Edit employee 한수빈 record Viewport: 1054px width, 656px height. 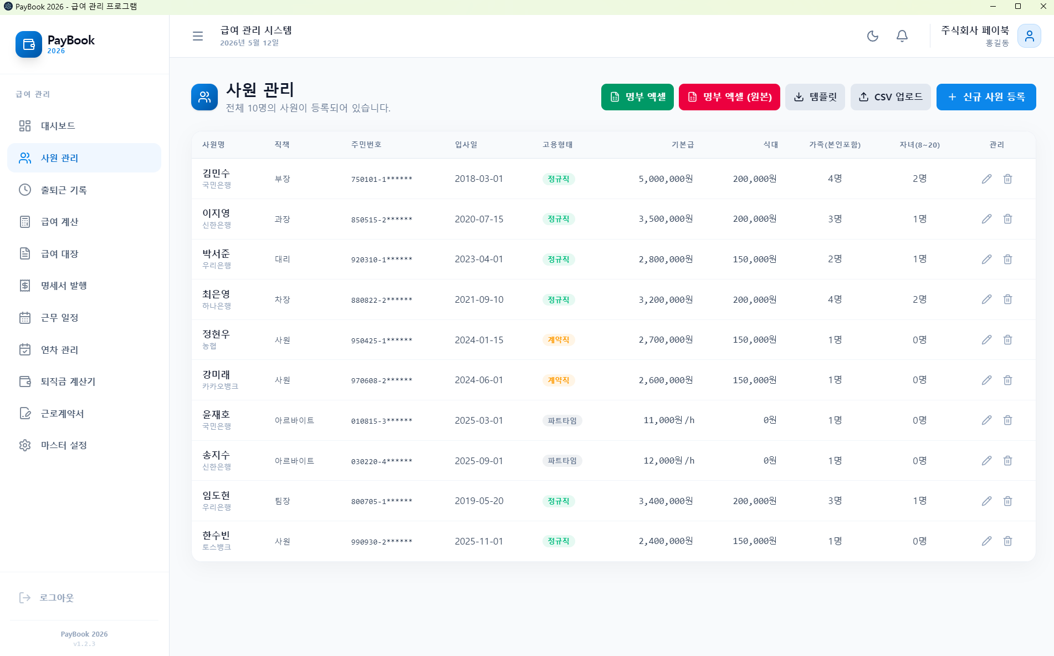click(x=987, y=541)
